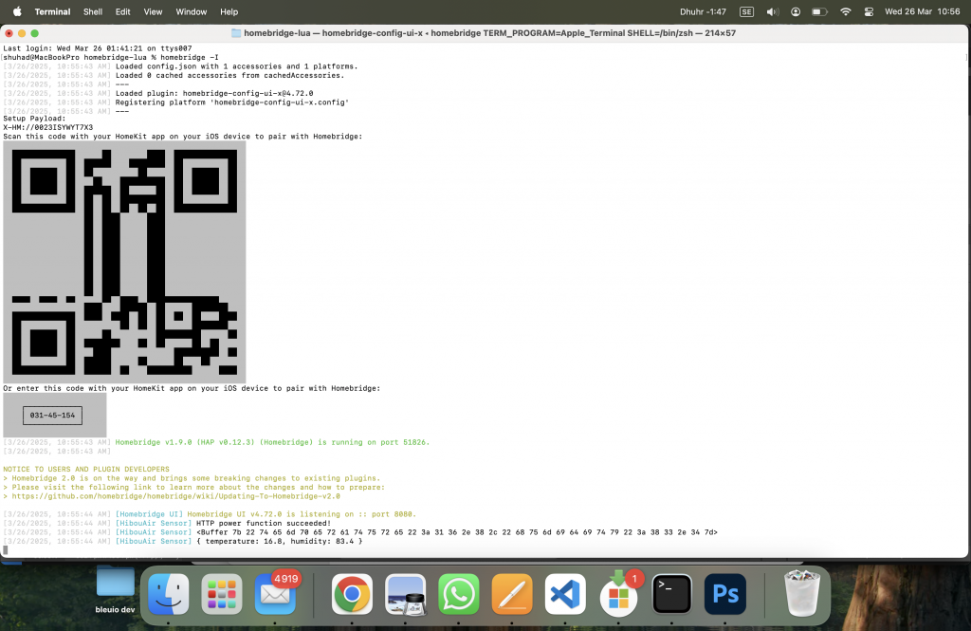Screen dimensions: 971x631
Task: Click the user account menu bar icon
Action: click(796, 11)
